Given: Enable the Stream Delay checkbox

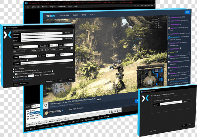Looking at the screenshot, I should click(x=13, y=77).
